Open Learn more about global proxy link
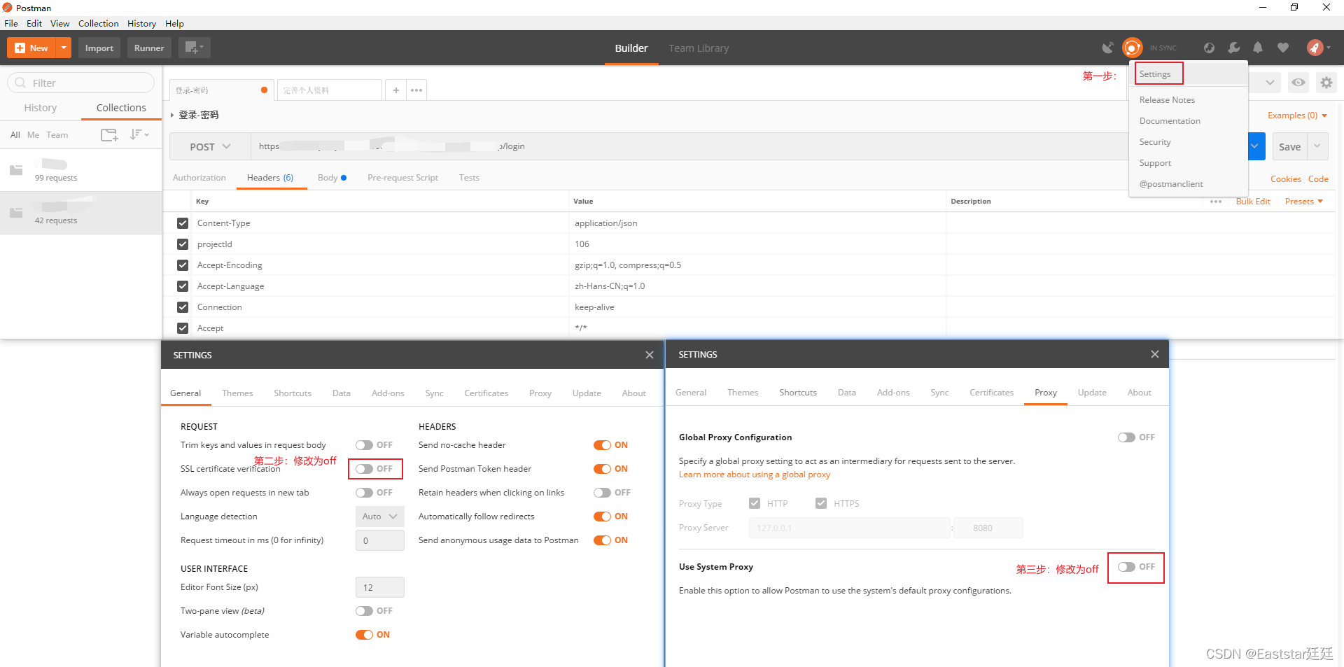This screenshot has width=1344, height=667. pyautogui.click(x=755, y=475)
